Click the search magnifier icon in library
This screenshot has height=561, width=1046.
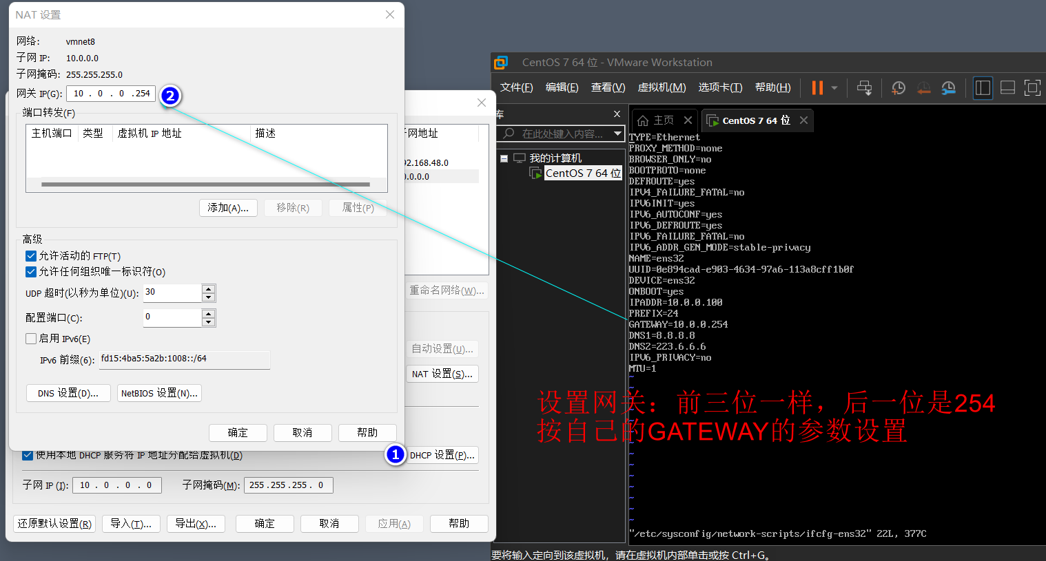coord(509,134)
